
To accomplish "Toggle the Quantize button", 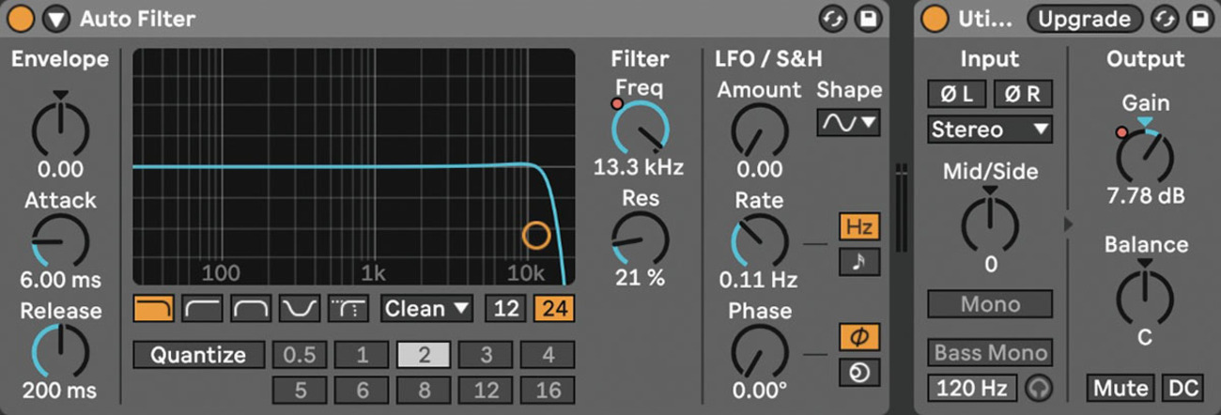I will (198, 355).
